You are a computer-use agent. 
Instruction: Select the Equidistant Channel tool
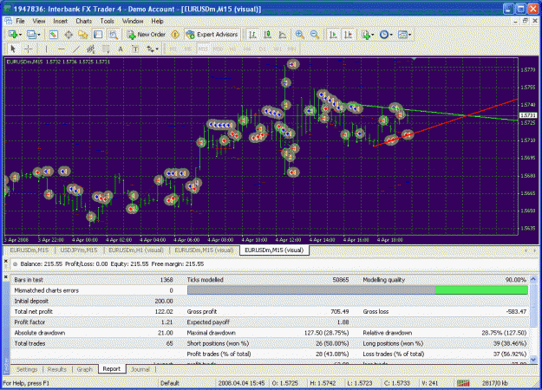click(x=91, y=49)
